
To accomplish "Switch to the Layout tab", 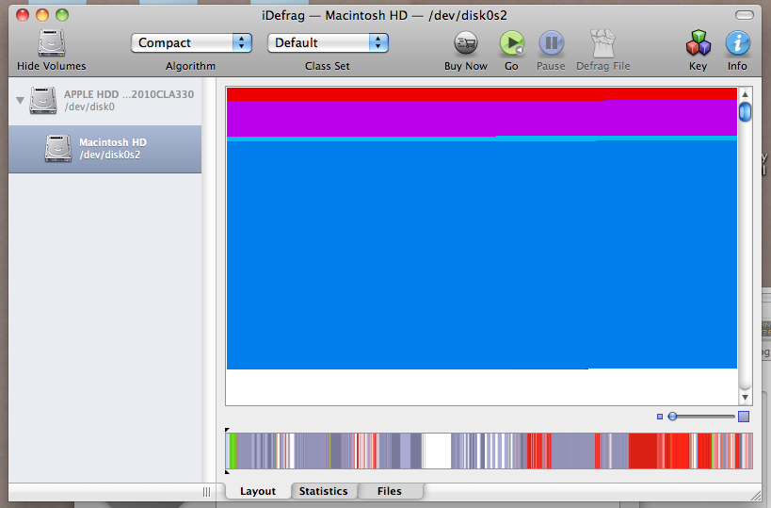I will (x=258, y=491).
